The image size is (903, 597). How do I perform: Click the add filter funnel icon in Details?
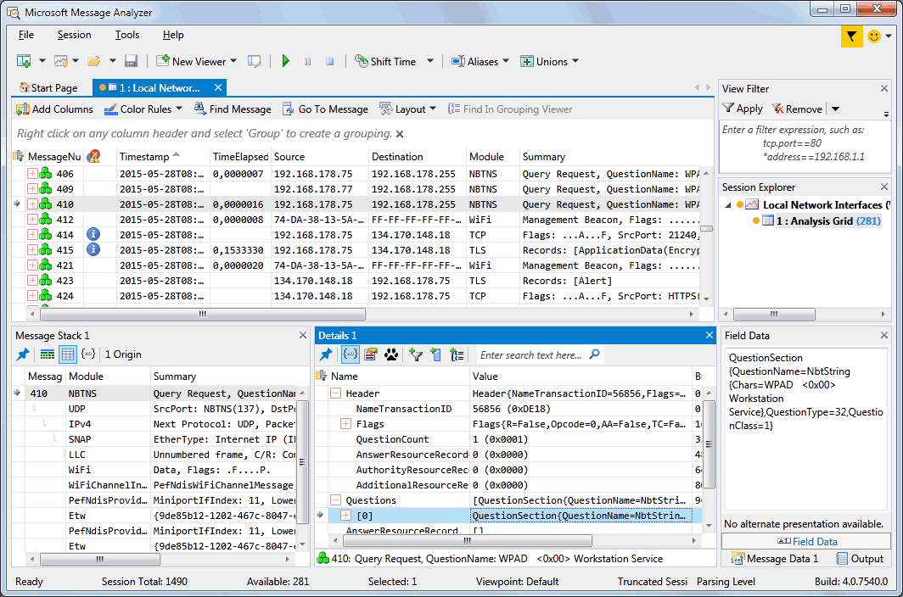click(416, 354)
